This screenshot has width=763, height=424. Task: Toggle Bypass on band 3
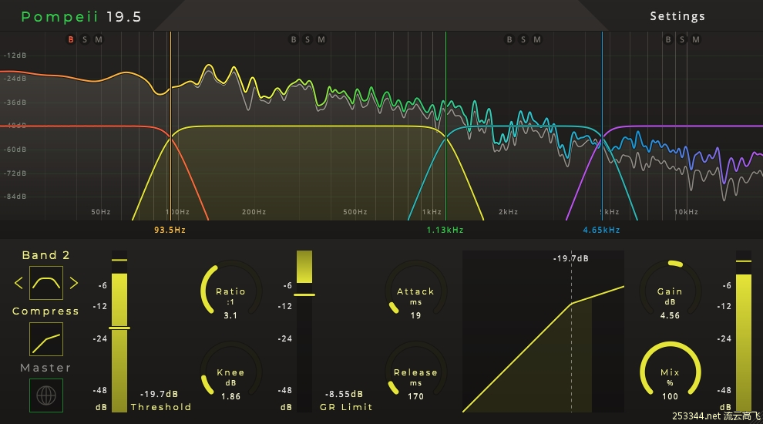click(509, 39)
